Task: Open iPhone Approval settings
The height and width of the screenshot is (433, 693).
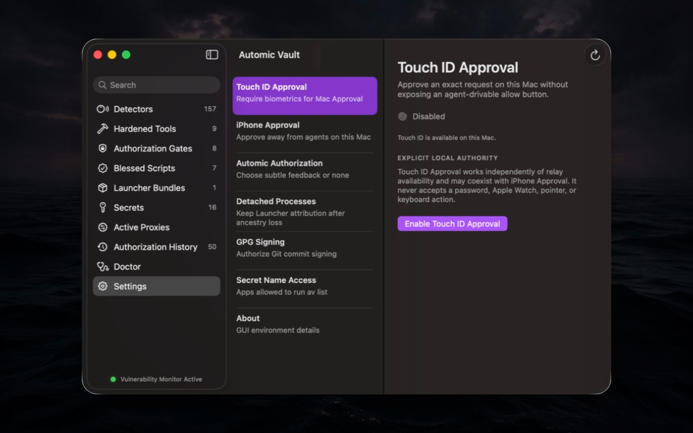Action: point(305,134)
